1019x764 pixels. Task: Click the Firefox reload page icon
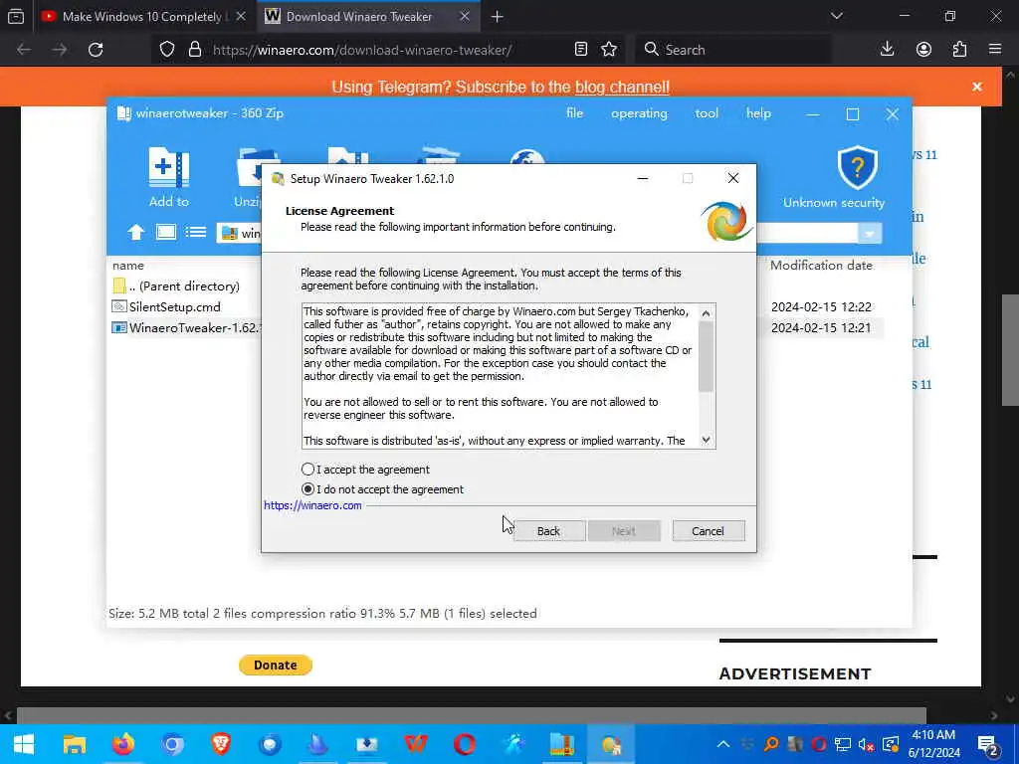[x=96, y=50]
